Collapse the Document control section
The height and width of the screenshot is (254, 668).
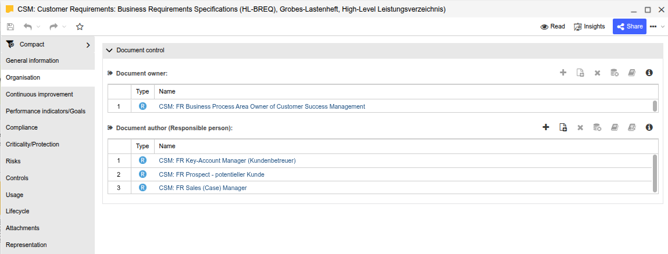[109, 51]
